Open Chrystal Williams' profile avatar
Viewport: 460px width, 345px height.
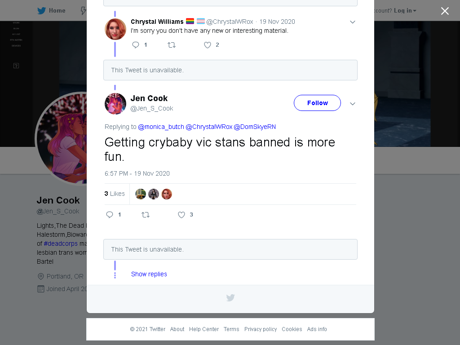point(115,29)
